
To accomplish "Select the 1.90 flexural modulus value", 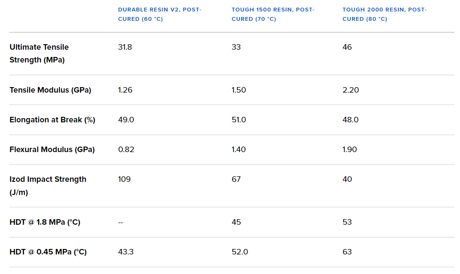I will tap(350, 150).
